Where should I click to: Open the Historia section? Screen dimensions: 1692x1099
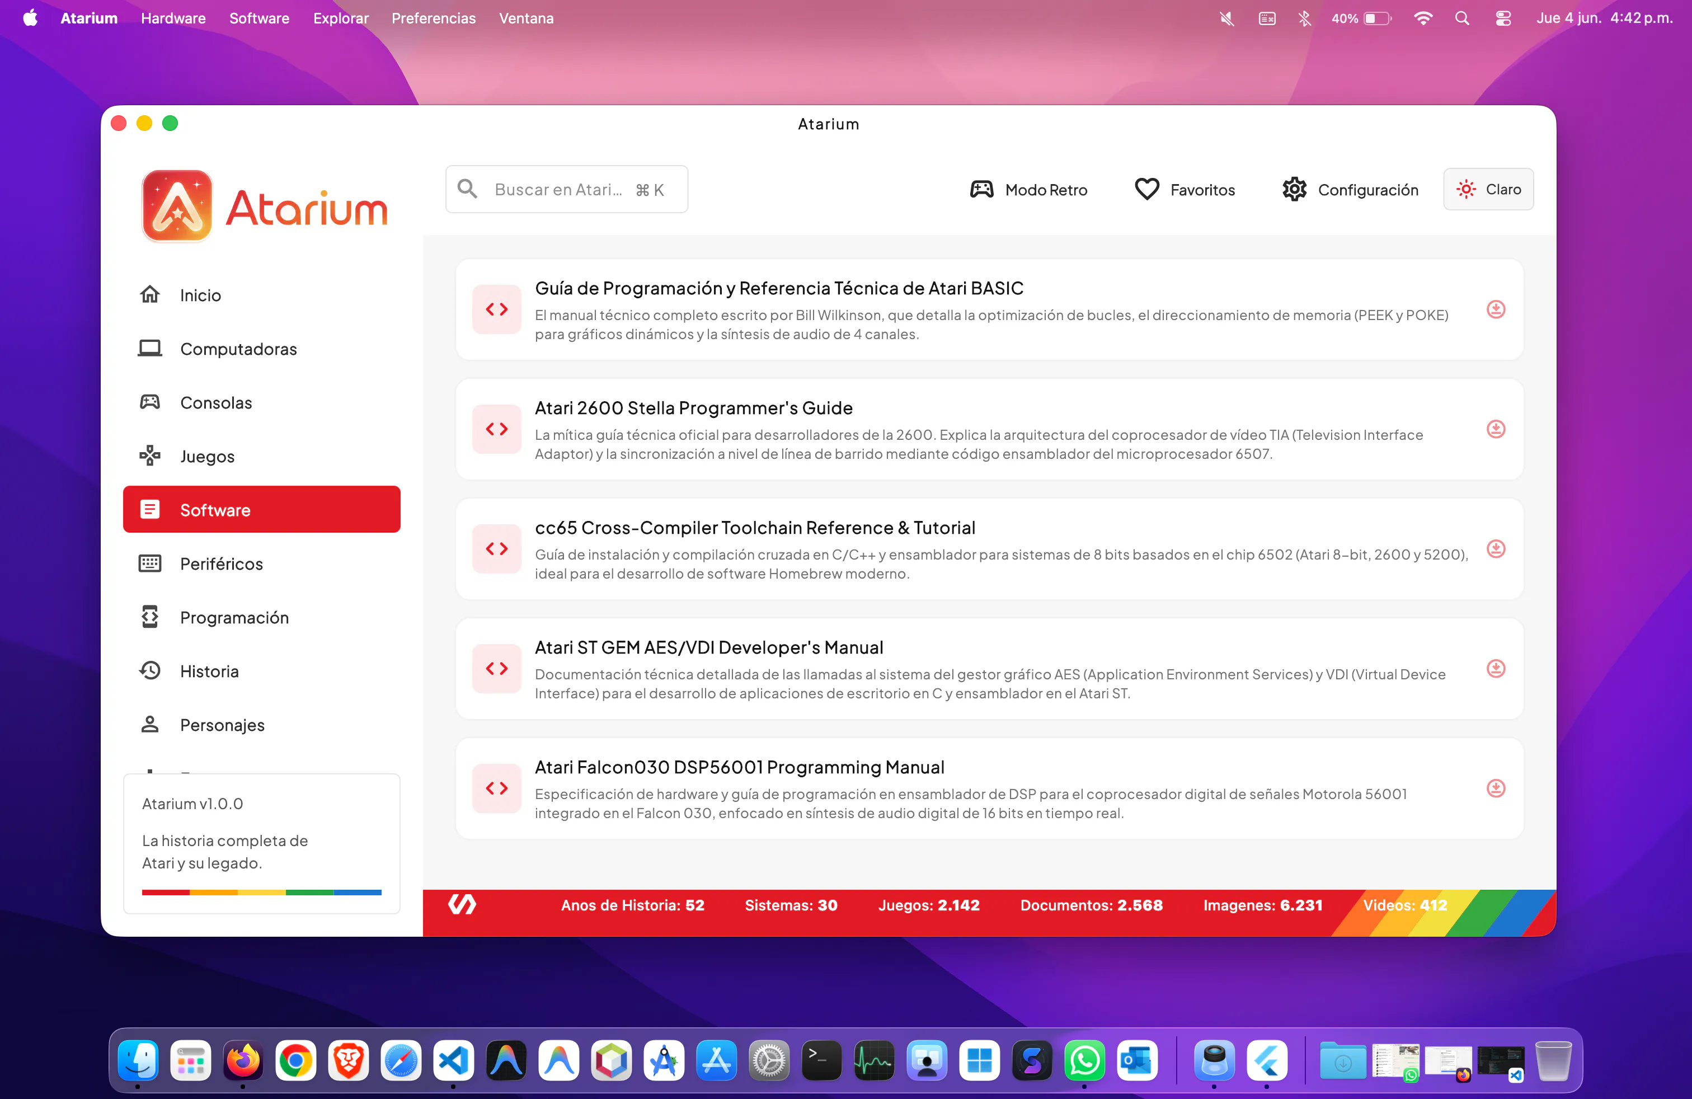point(262,671)
